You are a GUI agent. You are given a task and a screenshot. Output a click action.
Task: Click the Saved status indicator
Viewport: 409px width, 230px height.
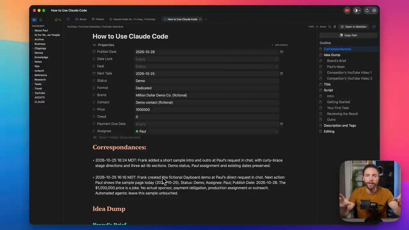coord(321,27)
